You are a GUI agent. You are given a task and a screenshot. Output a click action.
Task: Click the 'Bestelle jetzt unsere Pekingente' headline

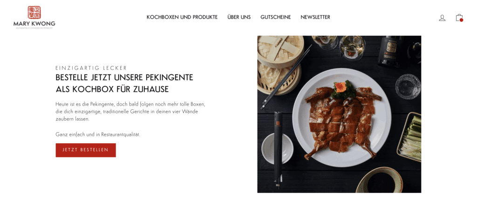[x=124, y=84]
